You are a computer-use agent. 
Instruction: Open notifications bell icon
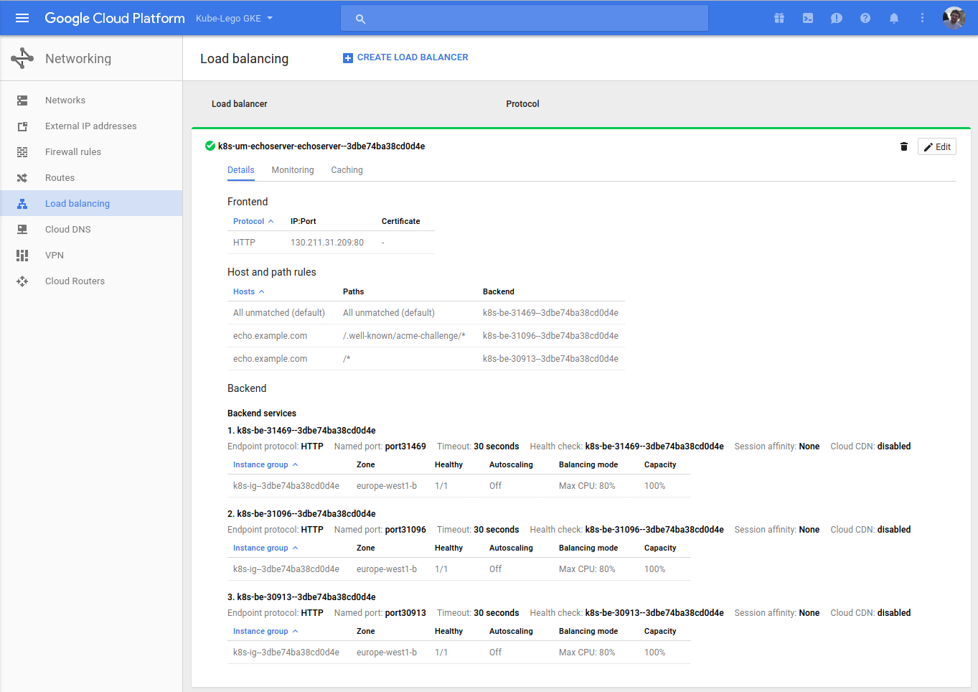pyautogui.click(x=894, y=18)
